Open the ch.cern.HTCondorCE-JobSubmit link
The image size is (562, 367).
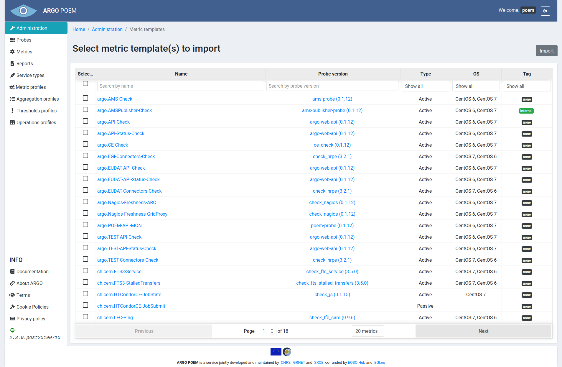131,306
